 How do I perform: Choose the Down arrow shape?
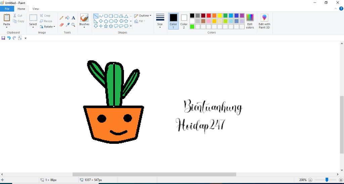(x=96, y=26)
